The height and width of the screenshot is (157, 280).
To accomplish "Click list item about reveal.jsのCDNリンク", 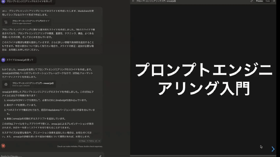I will 47,100.
